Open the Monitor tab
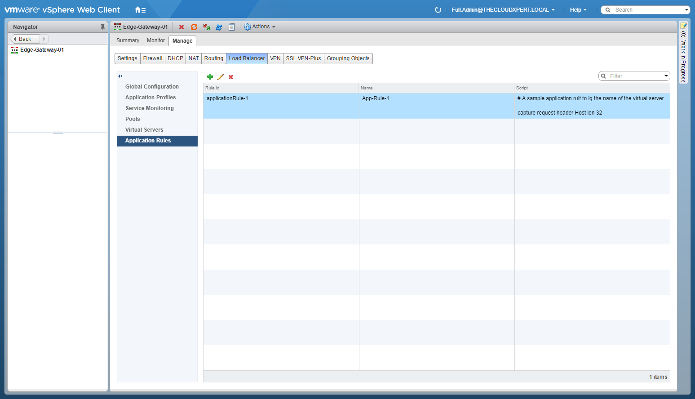The height and width of the screenshot is (399, 695). click(155, 40)
